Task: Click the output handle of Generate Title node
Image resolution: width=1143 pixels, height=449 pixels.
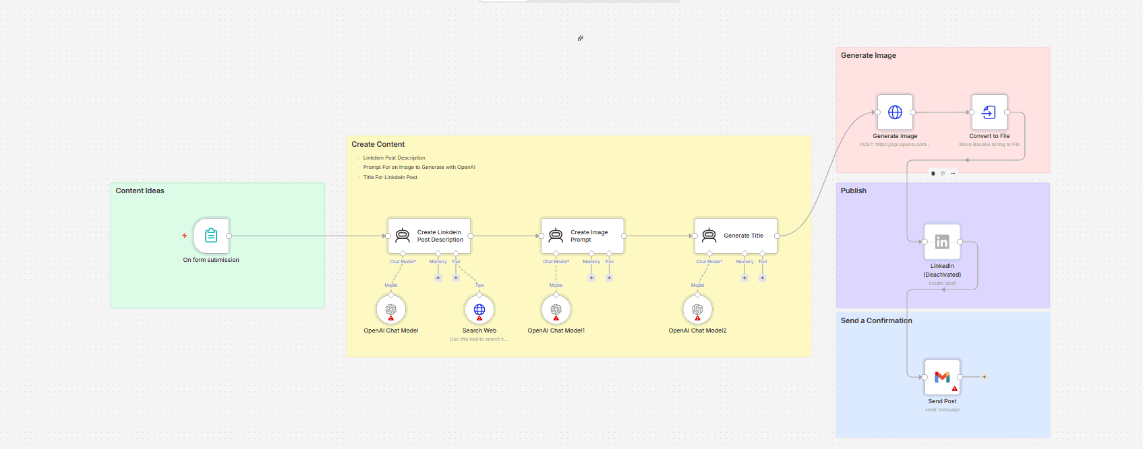Action: 778,236
